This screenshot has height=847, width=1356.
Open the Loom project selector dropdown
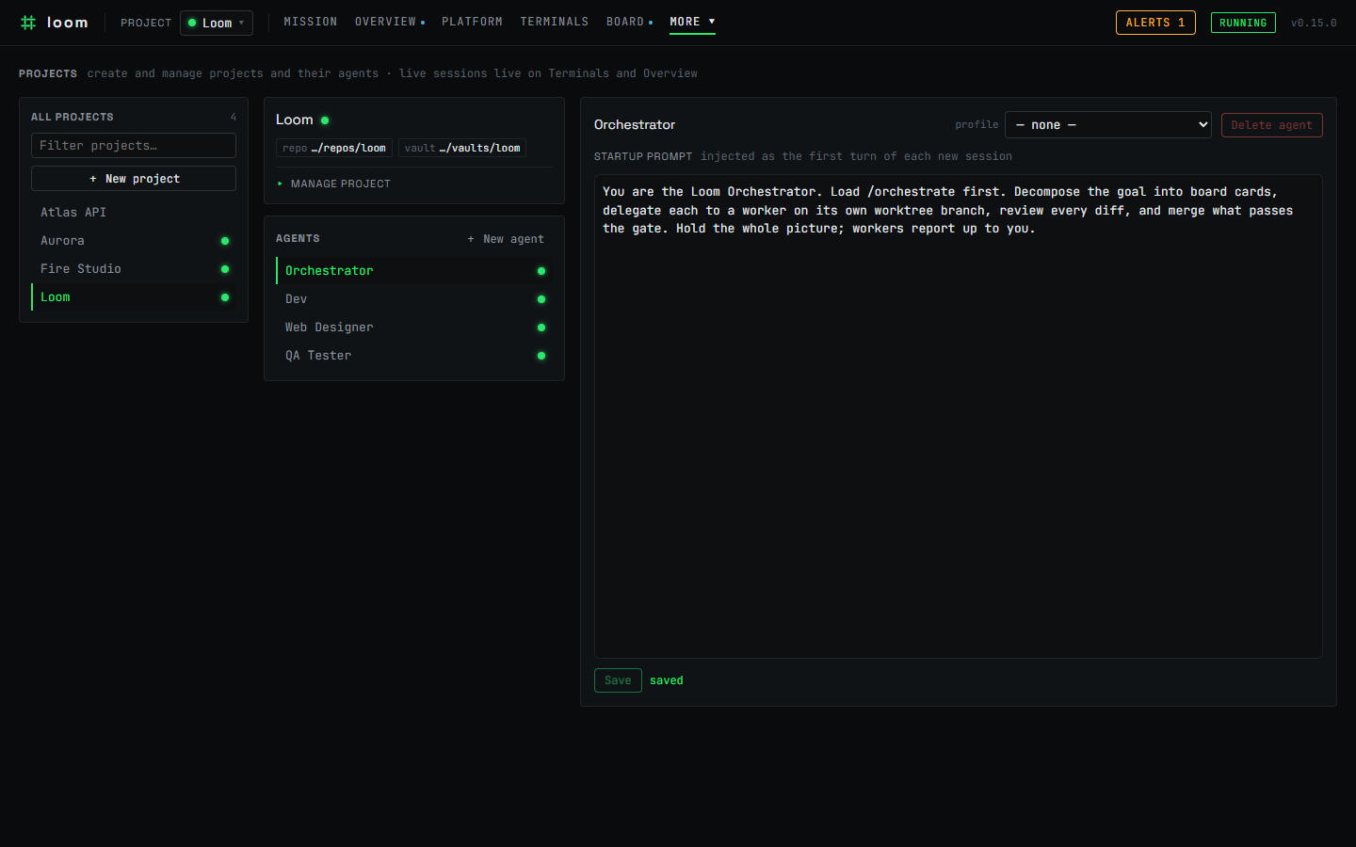point(217,23)
